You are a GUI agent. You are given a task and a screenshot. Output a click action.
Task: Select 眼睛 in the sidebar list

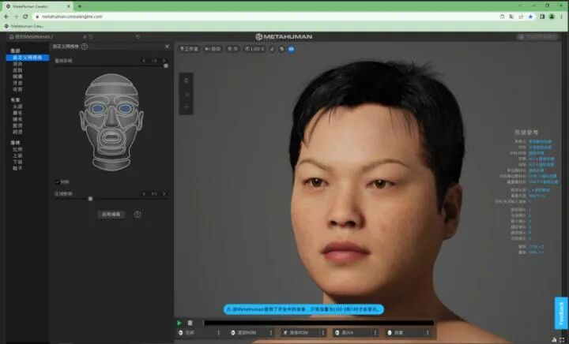(17, 77)
